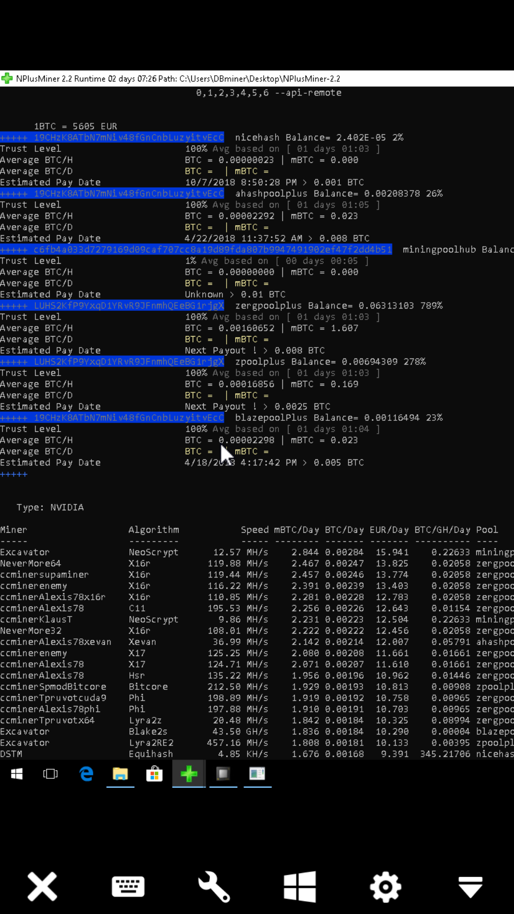Select the ccminerSpmodBitcore row

257,686
